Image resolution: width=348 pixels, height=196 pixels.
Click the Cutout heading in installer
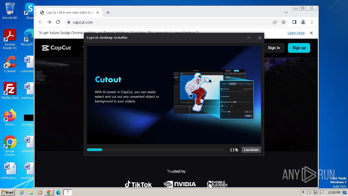[108, 79]
